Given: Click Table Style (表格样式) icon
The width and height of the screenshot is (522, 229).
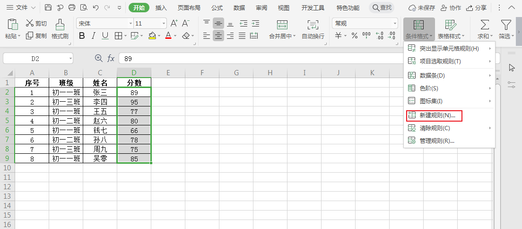Looking at the screenshot, I should [451, 25].
